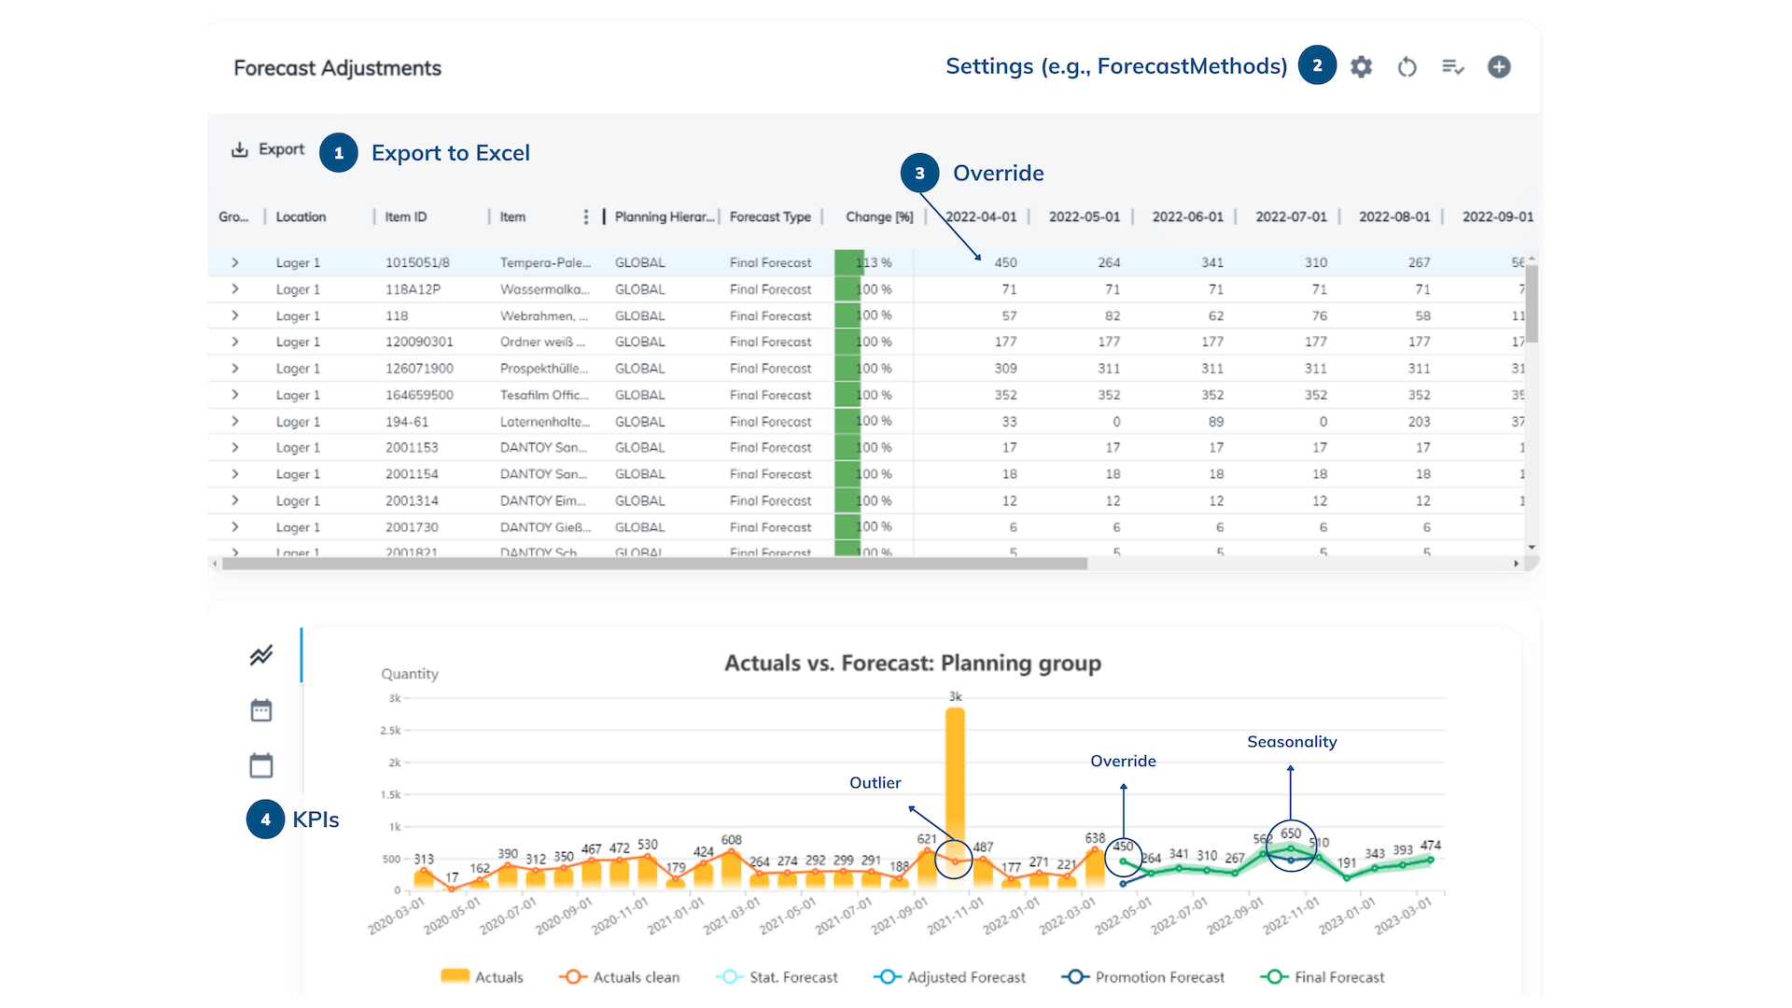Expand row for item 164659500
Screen dimensions: 1792x1008
pos(235,395)
